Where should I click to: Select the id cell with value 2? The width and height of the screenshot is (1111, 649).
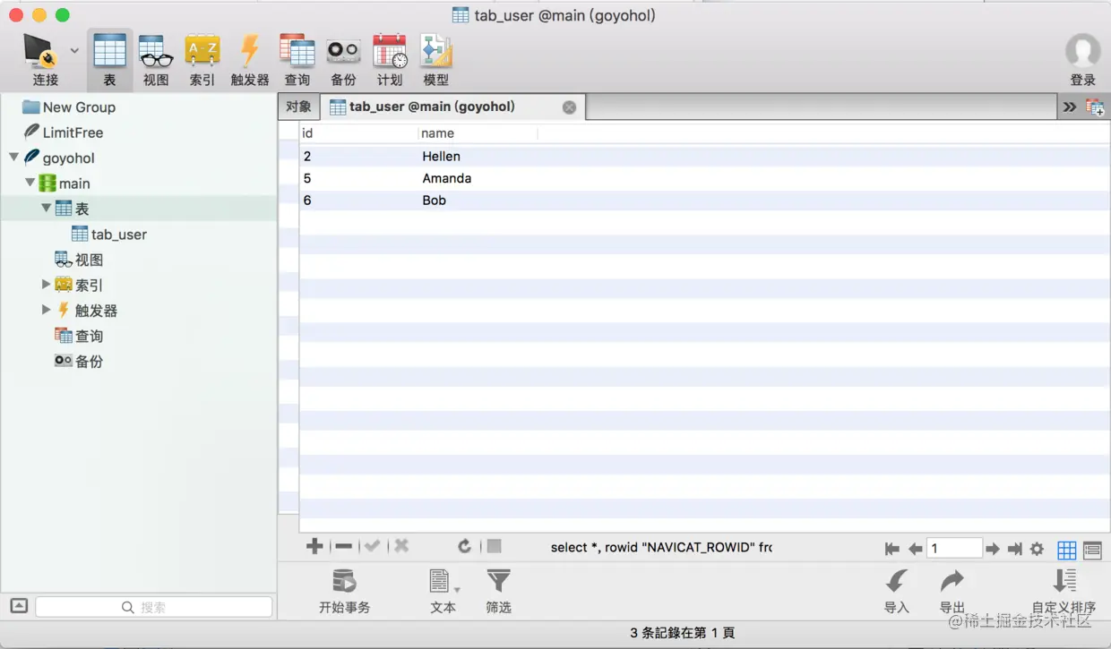pos(358,156)
